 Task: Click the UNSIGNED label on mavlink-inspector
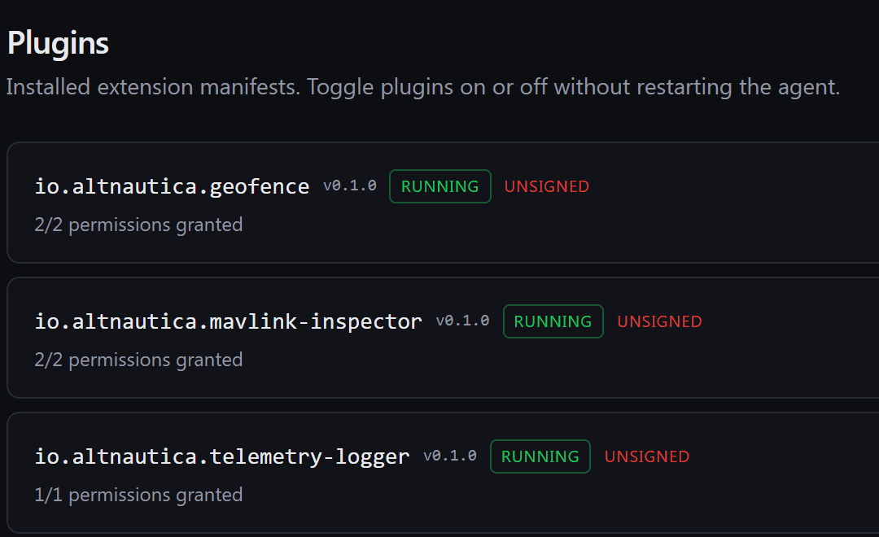[x=659, y=321]
